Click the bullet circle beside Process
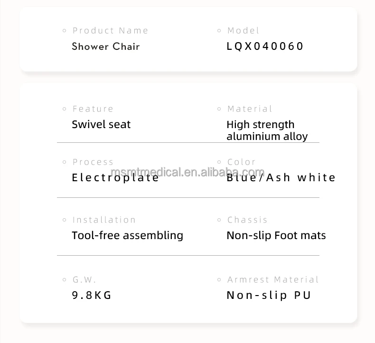Viewport: 375px width, 343px height. click(65, 162)
